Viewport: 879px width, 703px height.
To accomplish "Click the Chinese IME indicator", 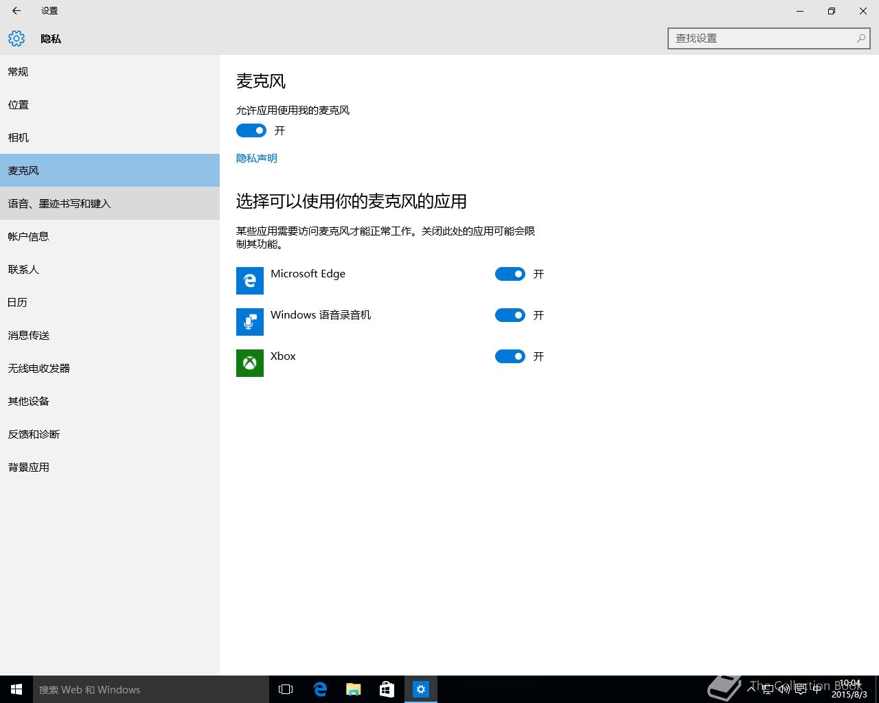I will [x=817, y=689].
